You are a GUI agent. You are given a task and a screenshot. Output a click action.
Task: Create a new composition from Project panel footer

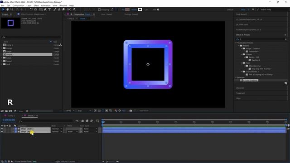click(x=11, y=111)
